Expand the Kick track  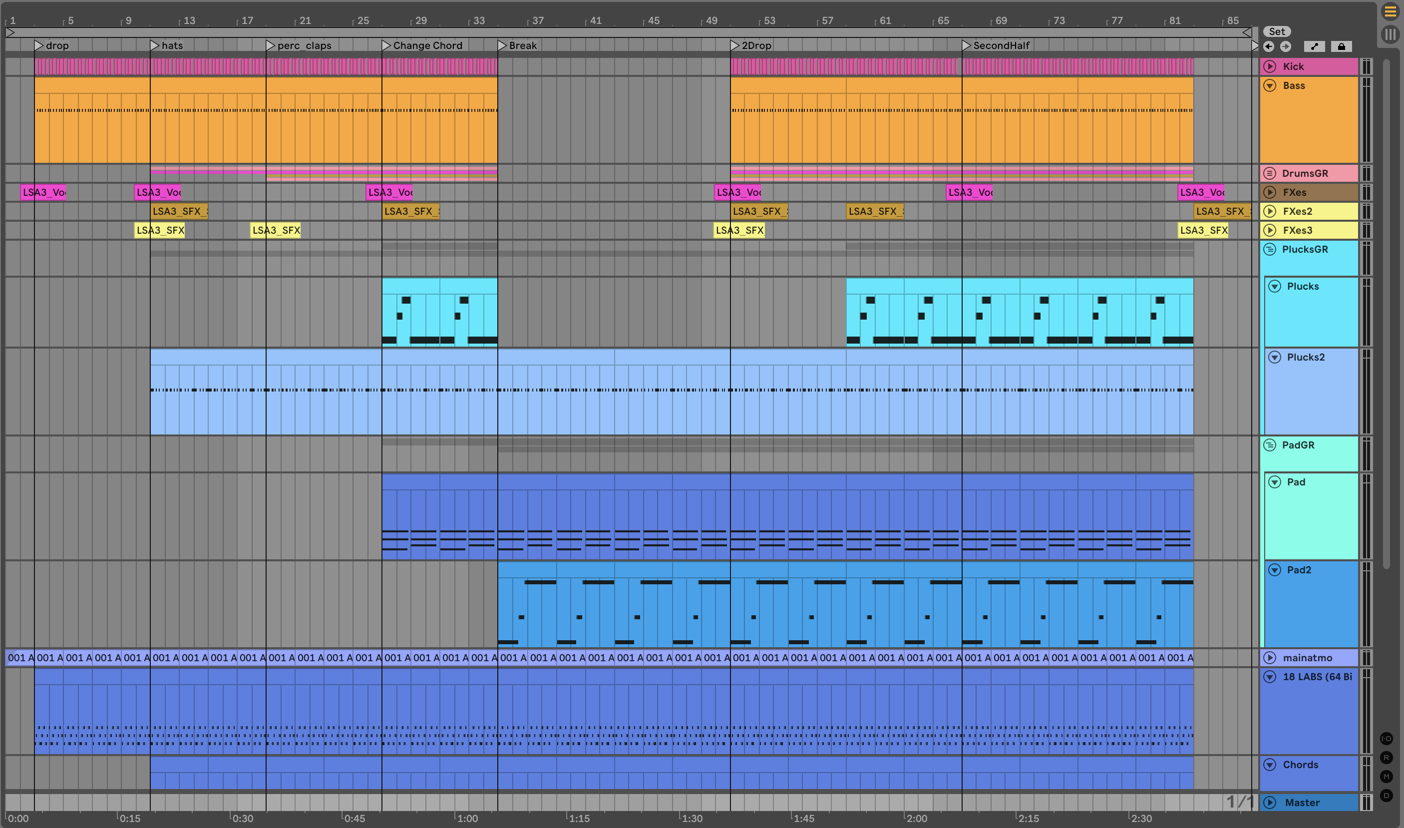tap(1270, 66)
